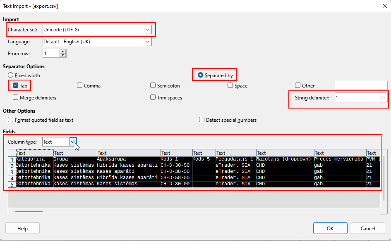This screenshot has height=241, width=391.
Task: Enable the Comma separator checkbox
Action: [x=80, y=86]
